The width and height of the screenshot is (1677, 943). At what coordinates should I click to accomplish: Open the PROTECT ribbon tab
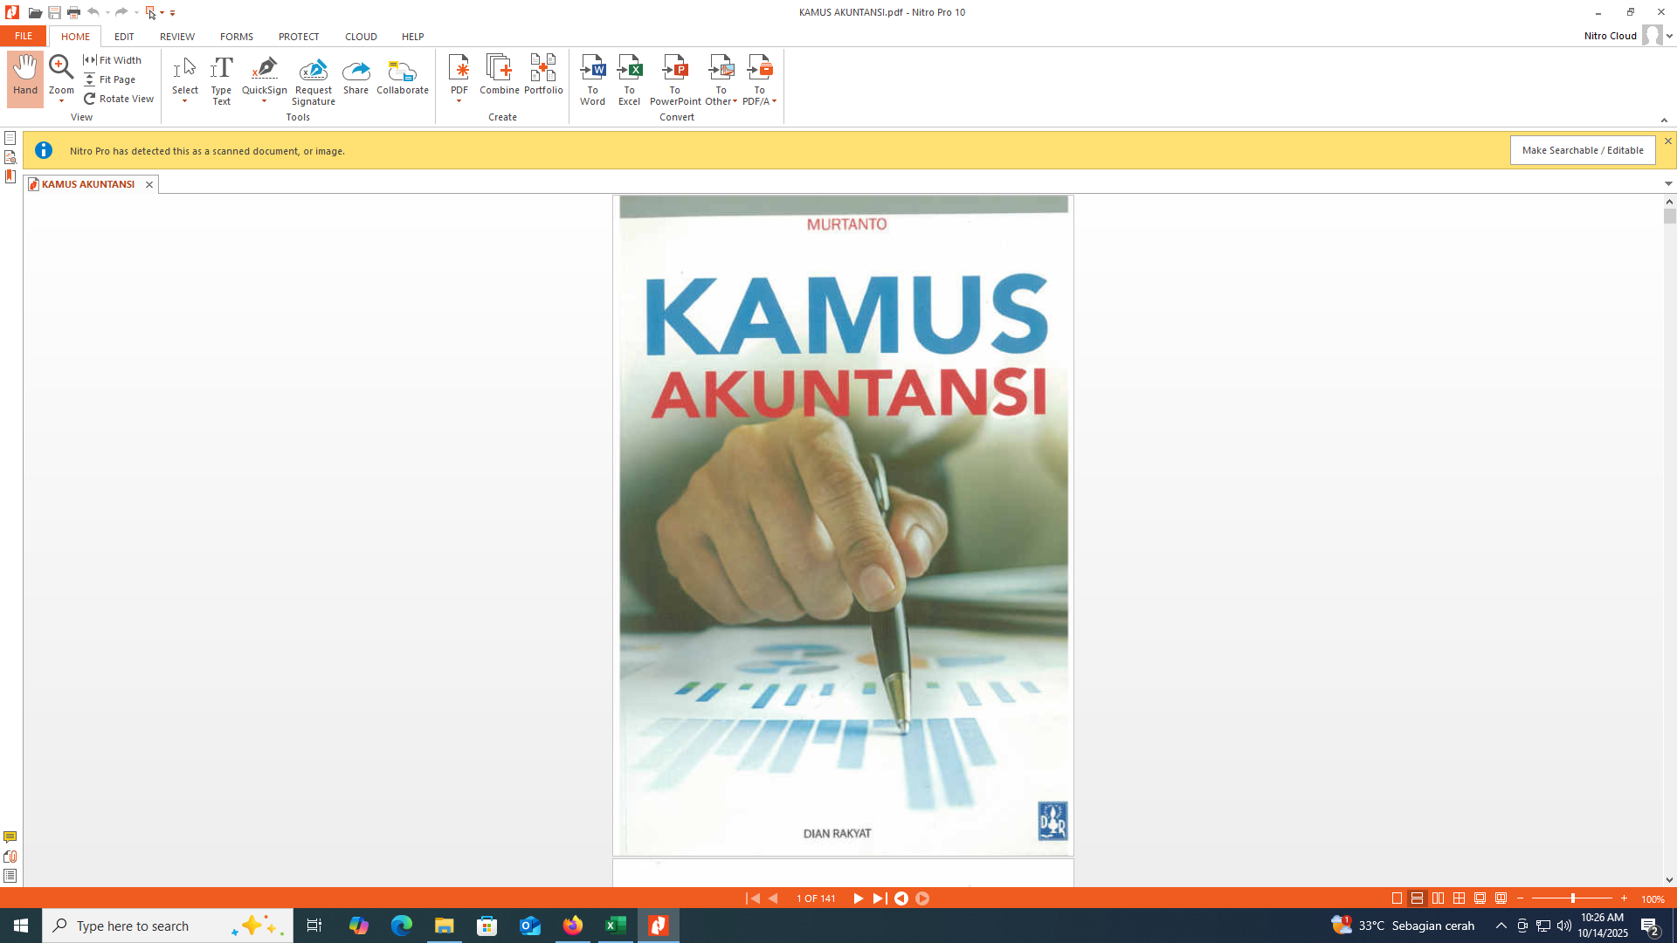[x=299, y=37]
